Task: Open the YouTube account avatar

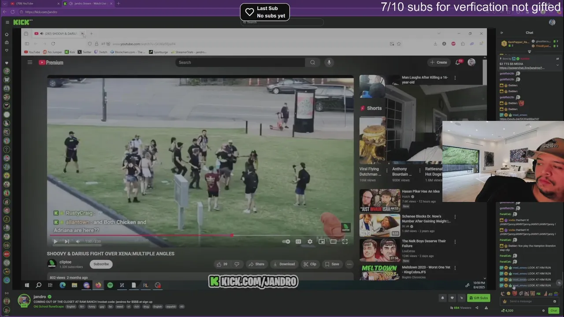Action: pos(471,63)
